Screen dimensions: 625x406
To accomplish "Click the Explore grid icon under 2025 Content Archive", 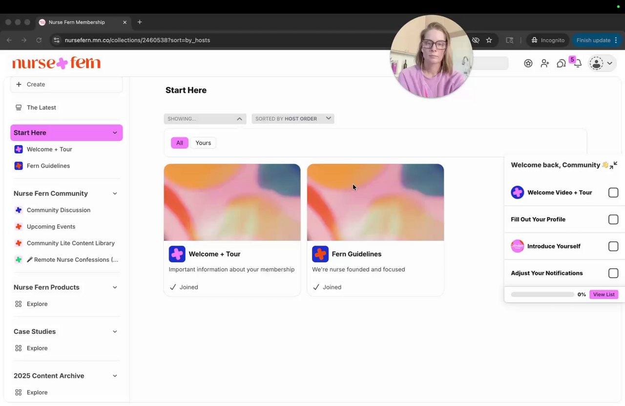I will [19, 392].
